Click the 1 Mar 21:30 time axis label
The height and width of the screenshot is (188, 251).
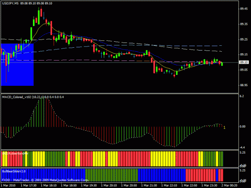tap(149, 186)
